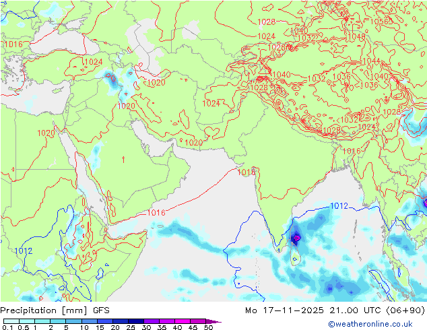Click the legend arrow tip beyond 50 mm

213,321
